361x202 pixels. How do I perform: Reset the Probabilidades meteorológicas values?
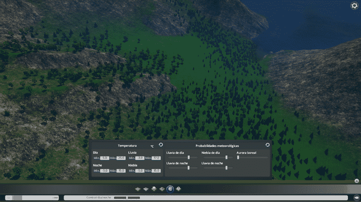[x=267, y=145]
